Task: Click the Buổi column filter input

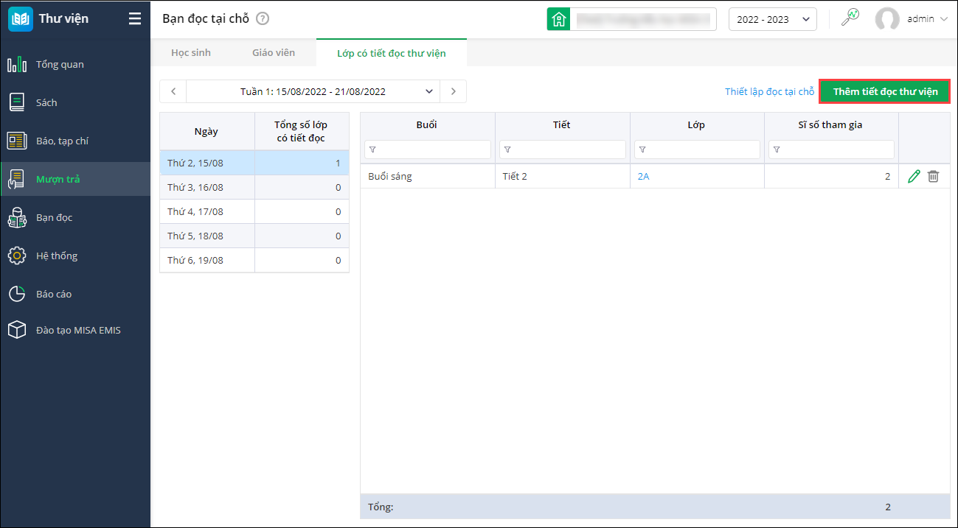Action: pyautogui.click(x=428, y=149)
